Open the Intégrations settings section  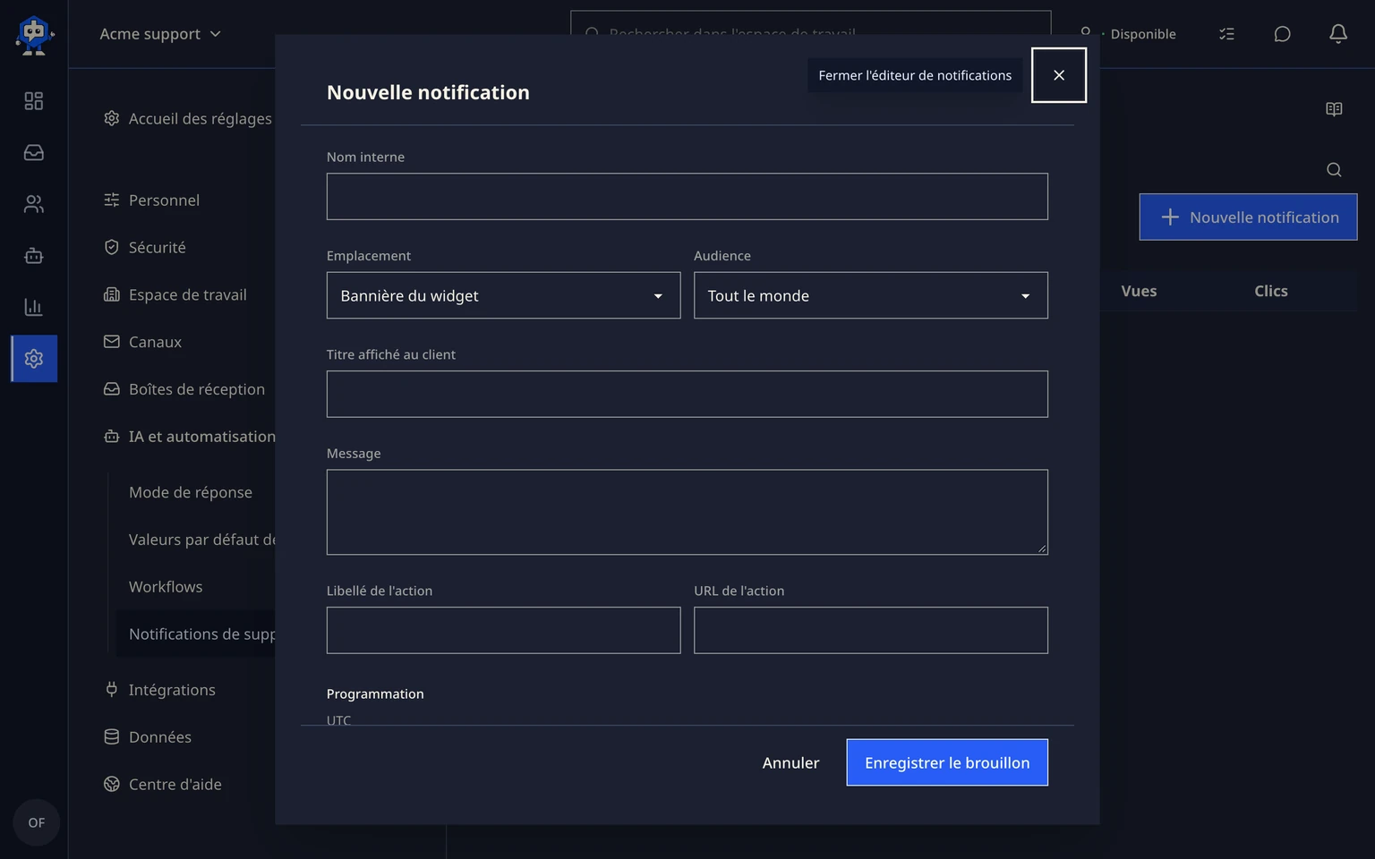click(160, 690)
